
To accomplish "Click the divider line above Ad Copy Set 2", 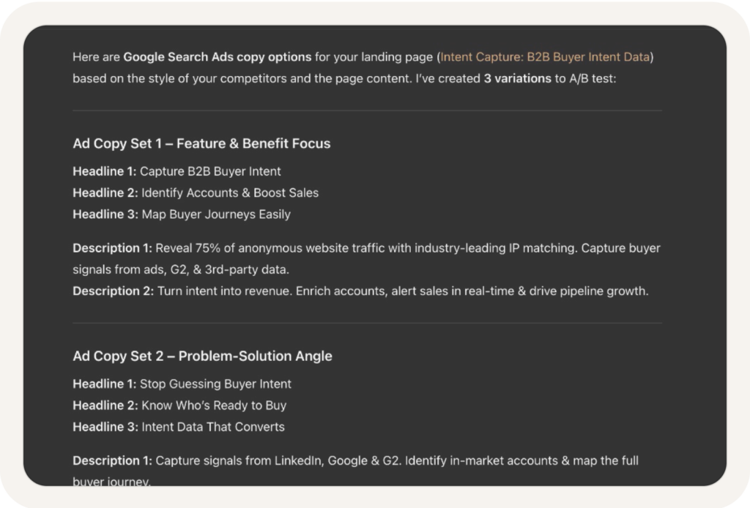I will pos(368,323).
